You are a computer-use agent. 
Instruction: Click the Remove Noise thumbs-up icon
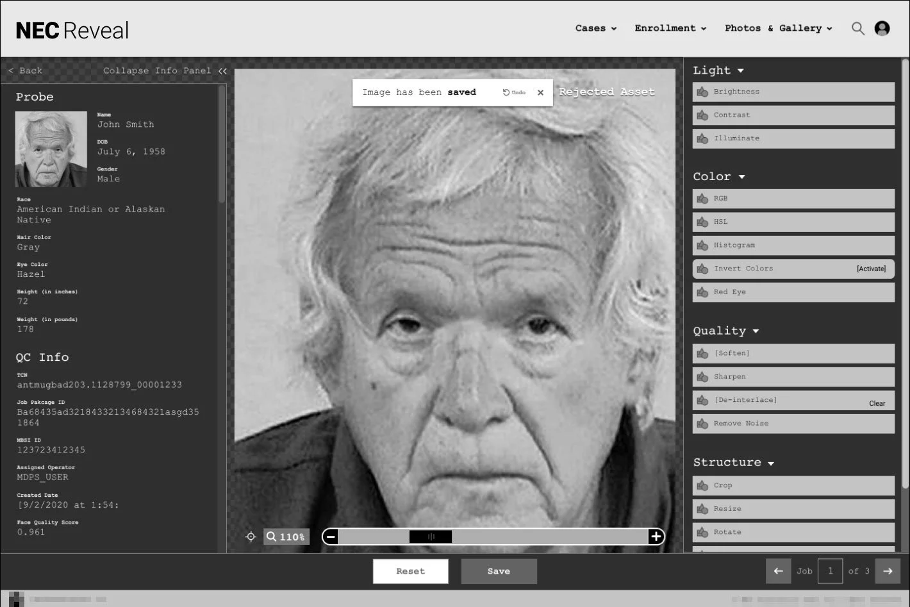702,424
